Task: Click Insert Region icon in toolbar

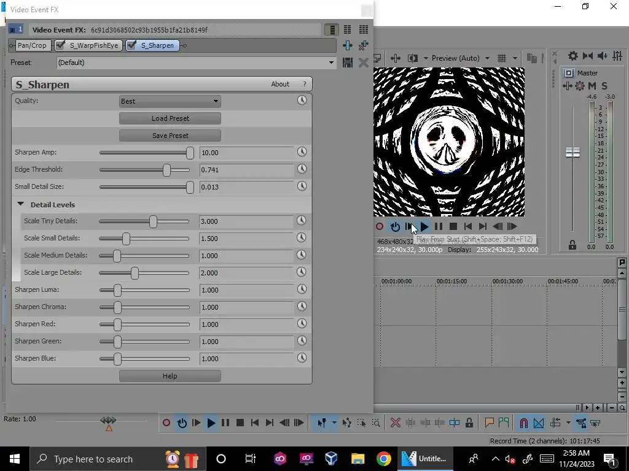Action: coord(504,423)
